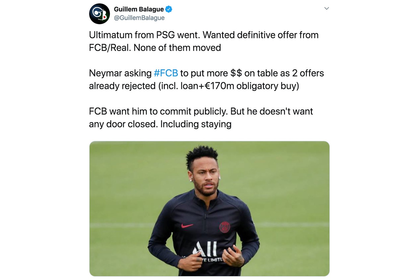Visit the @GuillemBalague handle link
The height and width of the screenshot is (280, 419).
coord(139,18)
